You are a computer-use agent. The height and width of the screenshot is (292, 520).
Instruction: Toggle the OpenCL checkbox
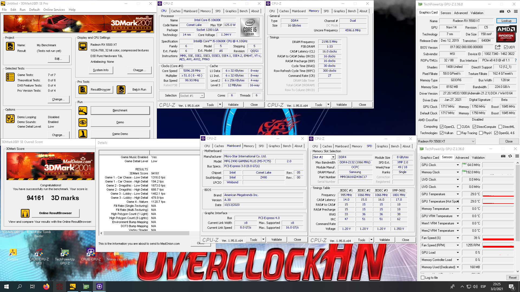pyautogui.click(x=442, y=127)
